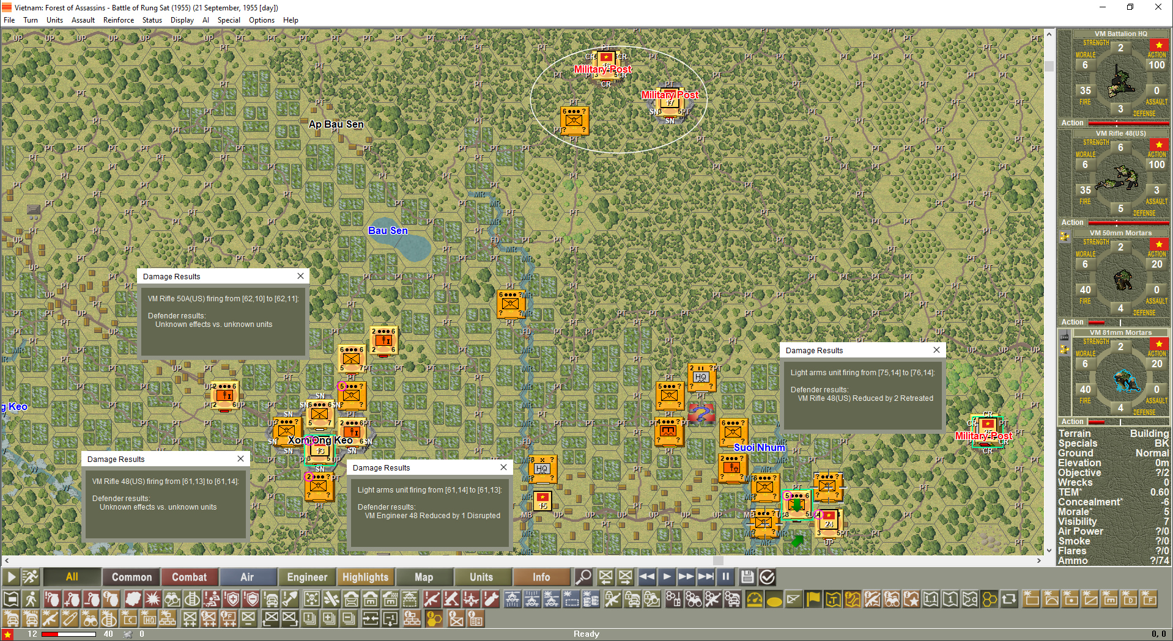The image size is (1173, 641).
Task: Open the Options menu
Action: tap(262, 20)
